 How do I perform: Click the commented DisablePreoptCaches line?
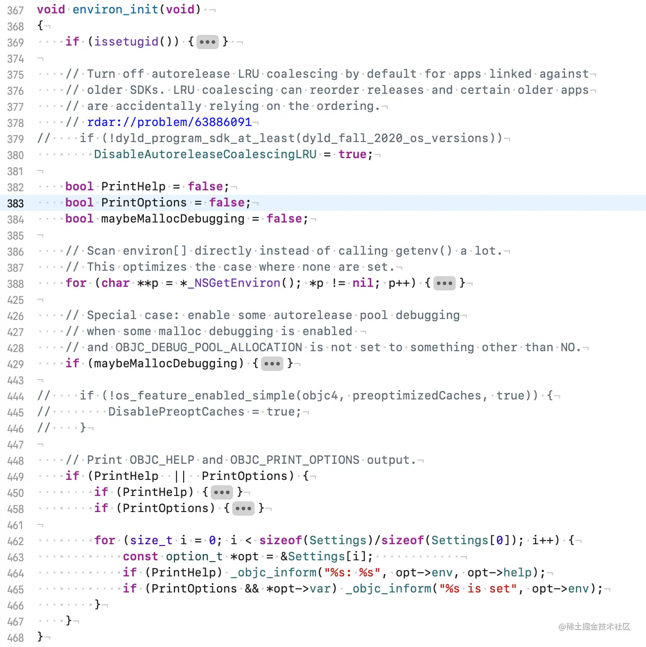pyautogui.click(x=176, y=412)
